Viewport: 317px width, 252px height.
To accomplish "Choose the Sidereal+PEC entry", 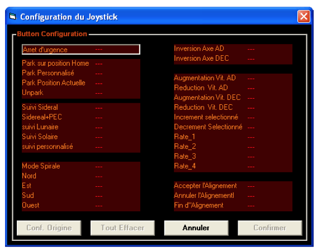I will pos(81,117).
